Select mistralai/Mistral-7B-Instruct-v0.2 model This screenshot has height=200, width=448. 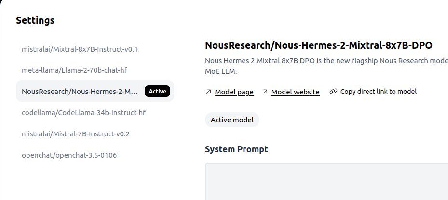95,133
